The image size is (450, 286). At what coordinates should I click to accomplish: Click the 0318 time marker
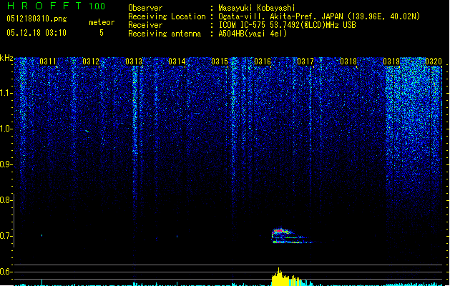(x=348, y=61)
